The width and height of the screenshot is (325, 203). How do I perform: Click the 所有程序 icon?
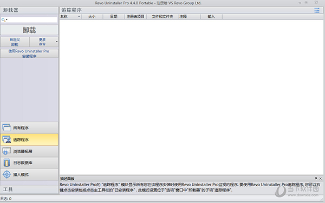(x=6, y=127)
